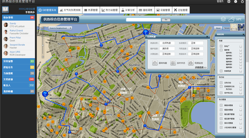The image size is (249, 138).
Task: Collapse the 锅炉房 tree node
Action: (x=221, y=50)
